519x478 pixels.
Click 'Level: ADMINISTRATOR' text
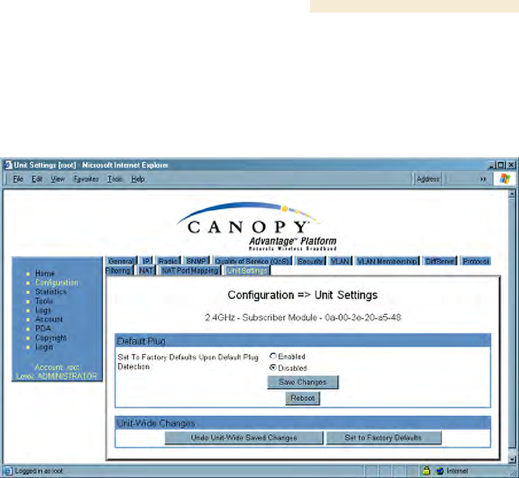[x=56, y=376]
